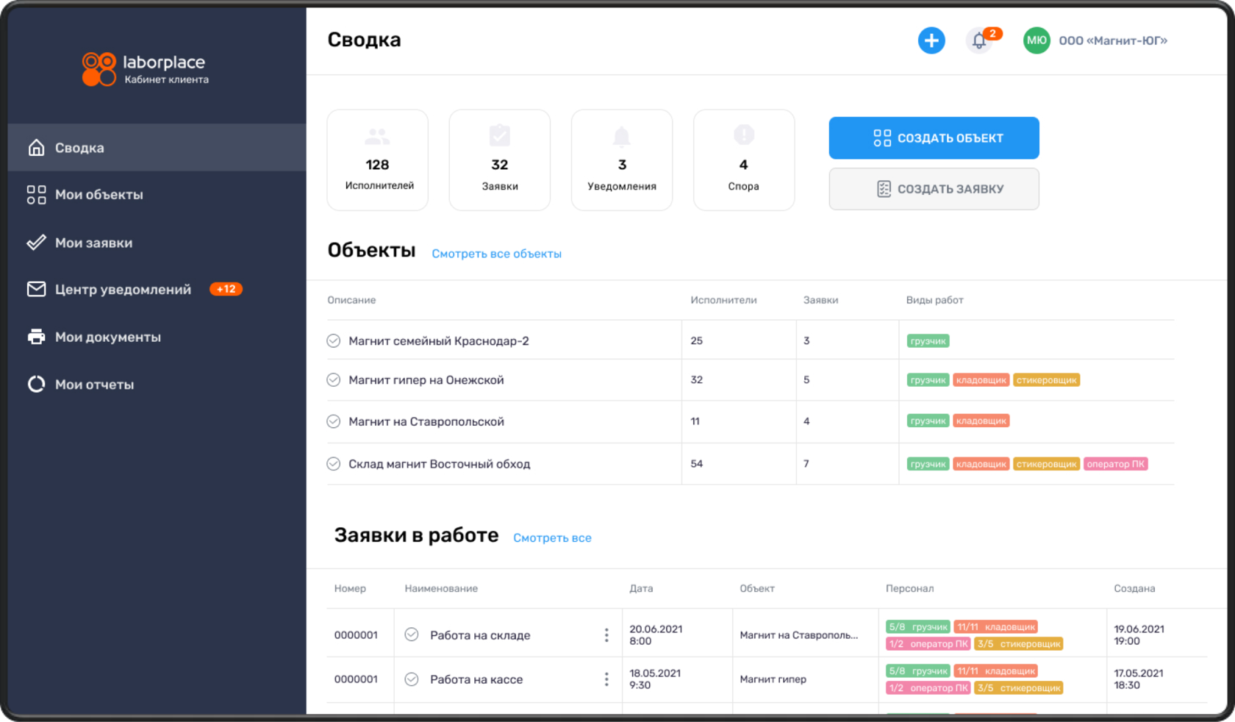Screen dimensions: 1235x722
Task: Click the green МЮ avatar
Action: pyautogui.click(x=1037, y=40)
